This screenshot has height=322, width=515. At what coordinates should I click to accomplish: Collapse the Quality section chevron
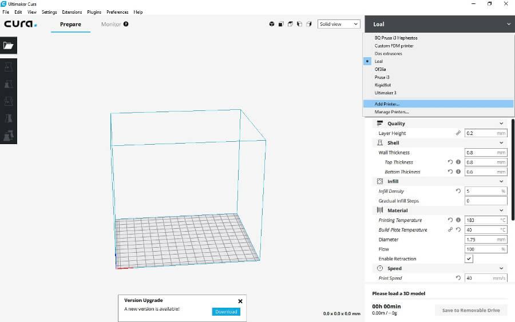501,124
